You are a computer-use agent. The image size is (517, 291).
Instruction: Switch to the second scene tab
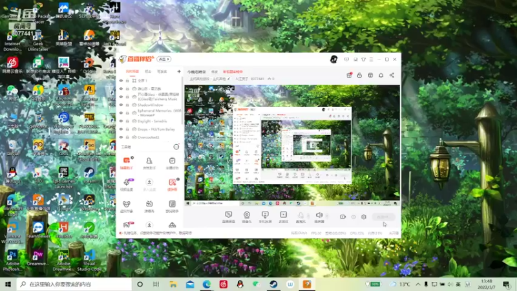148,72
